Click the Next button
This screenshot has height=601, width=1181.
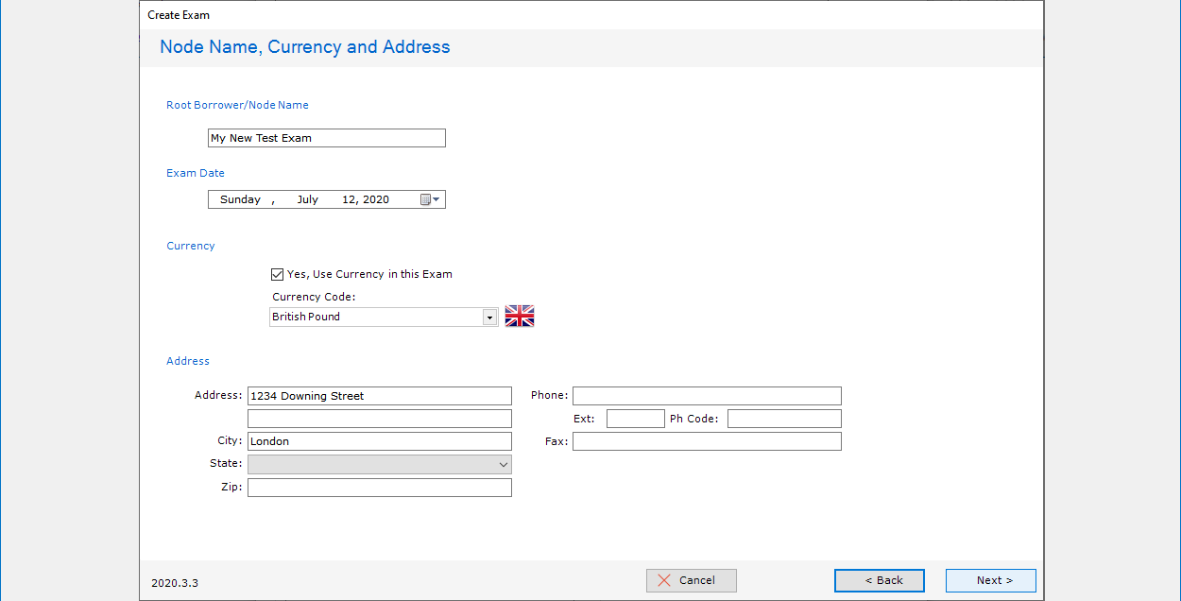990,580
